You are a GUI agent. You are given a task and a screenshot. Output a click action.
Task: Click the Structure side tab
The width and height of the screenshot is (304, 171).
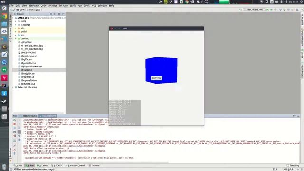(x=10, y=35)
